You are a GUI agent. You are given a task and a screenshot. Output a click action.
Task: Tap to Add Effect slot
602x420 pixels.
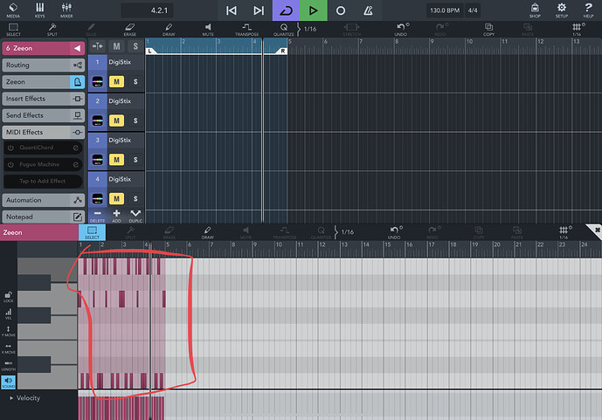[x=43, y=181]
